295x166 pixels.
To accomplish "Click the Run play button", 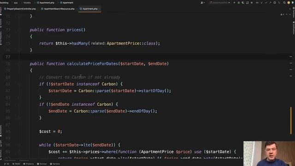I will pos(234,3).
